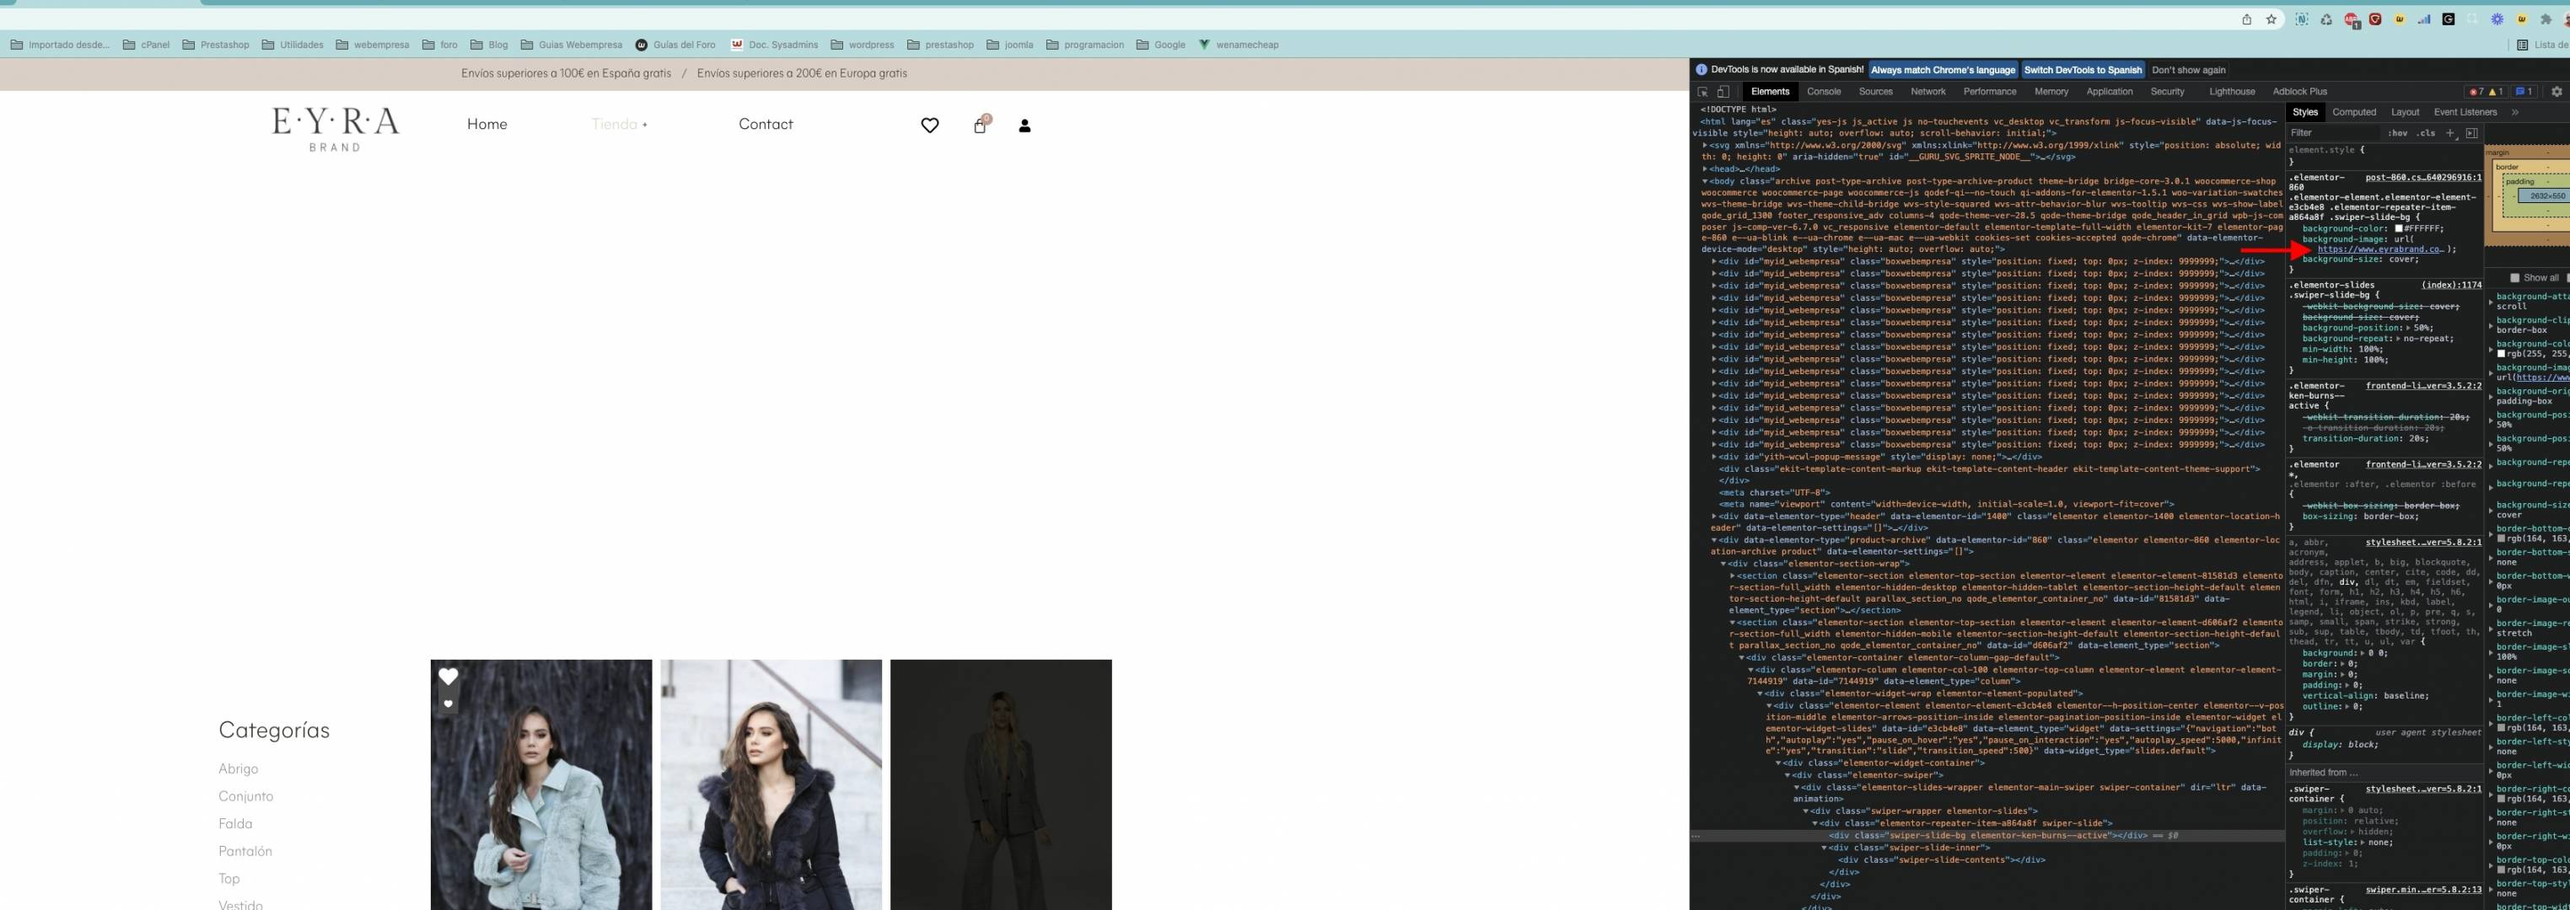
Task: Check the Show all checkbox in computed pane
Action: coord(2514,278)
